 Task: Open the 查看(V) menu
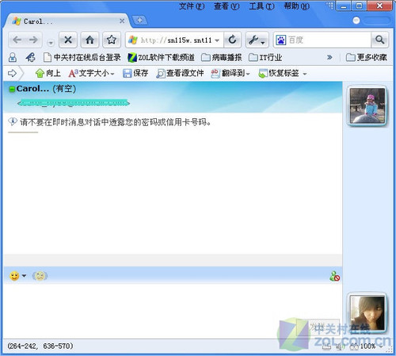click(x=227, y=6)
